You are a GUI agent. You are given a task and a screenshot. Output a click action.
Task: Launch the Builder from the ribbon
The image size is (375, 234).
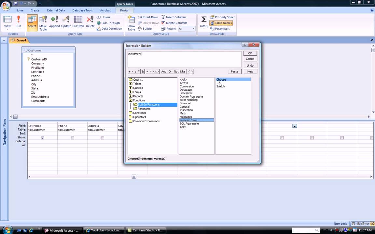point(145,29)
